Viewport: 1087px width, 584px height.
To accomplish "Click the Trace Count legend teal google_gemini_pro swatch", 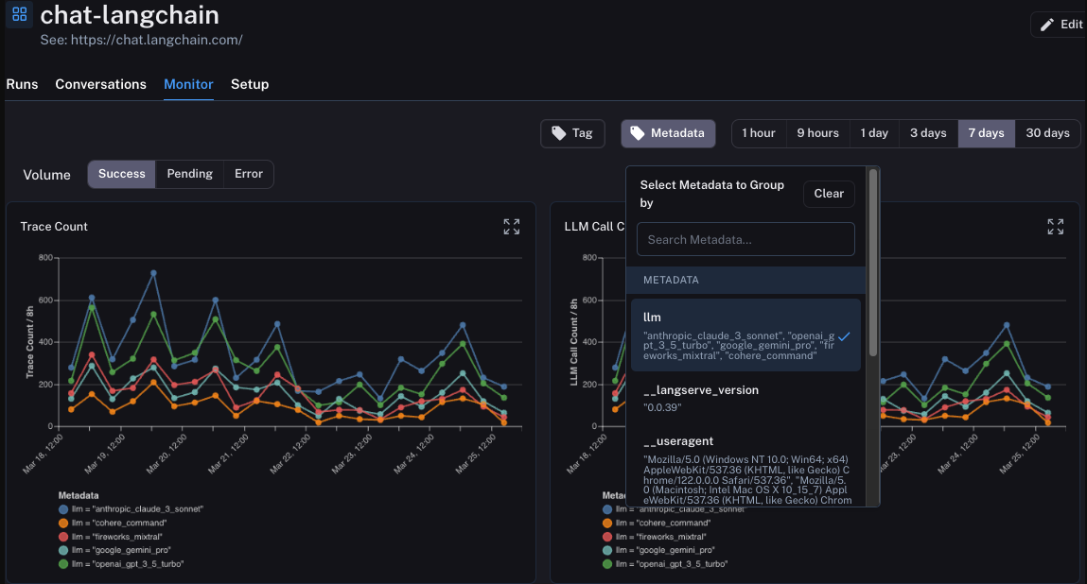I will [63, 550].
